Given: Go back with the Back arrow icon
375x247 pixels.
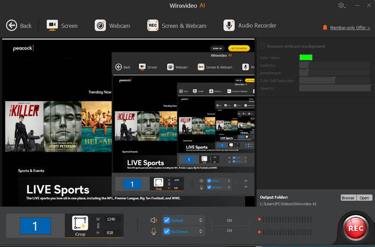Looking at the screenshot, I should (11, 25).
